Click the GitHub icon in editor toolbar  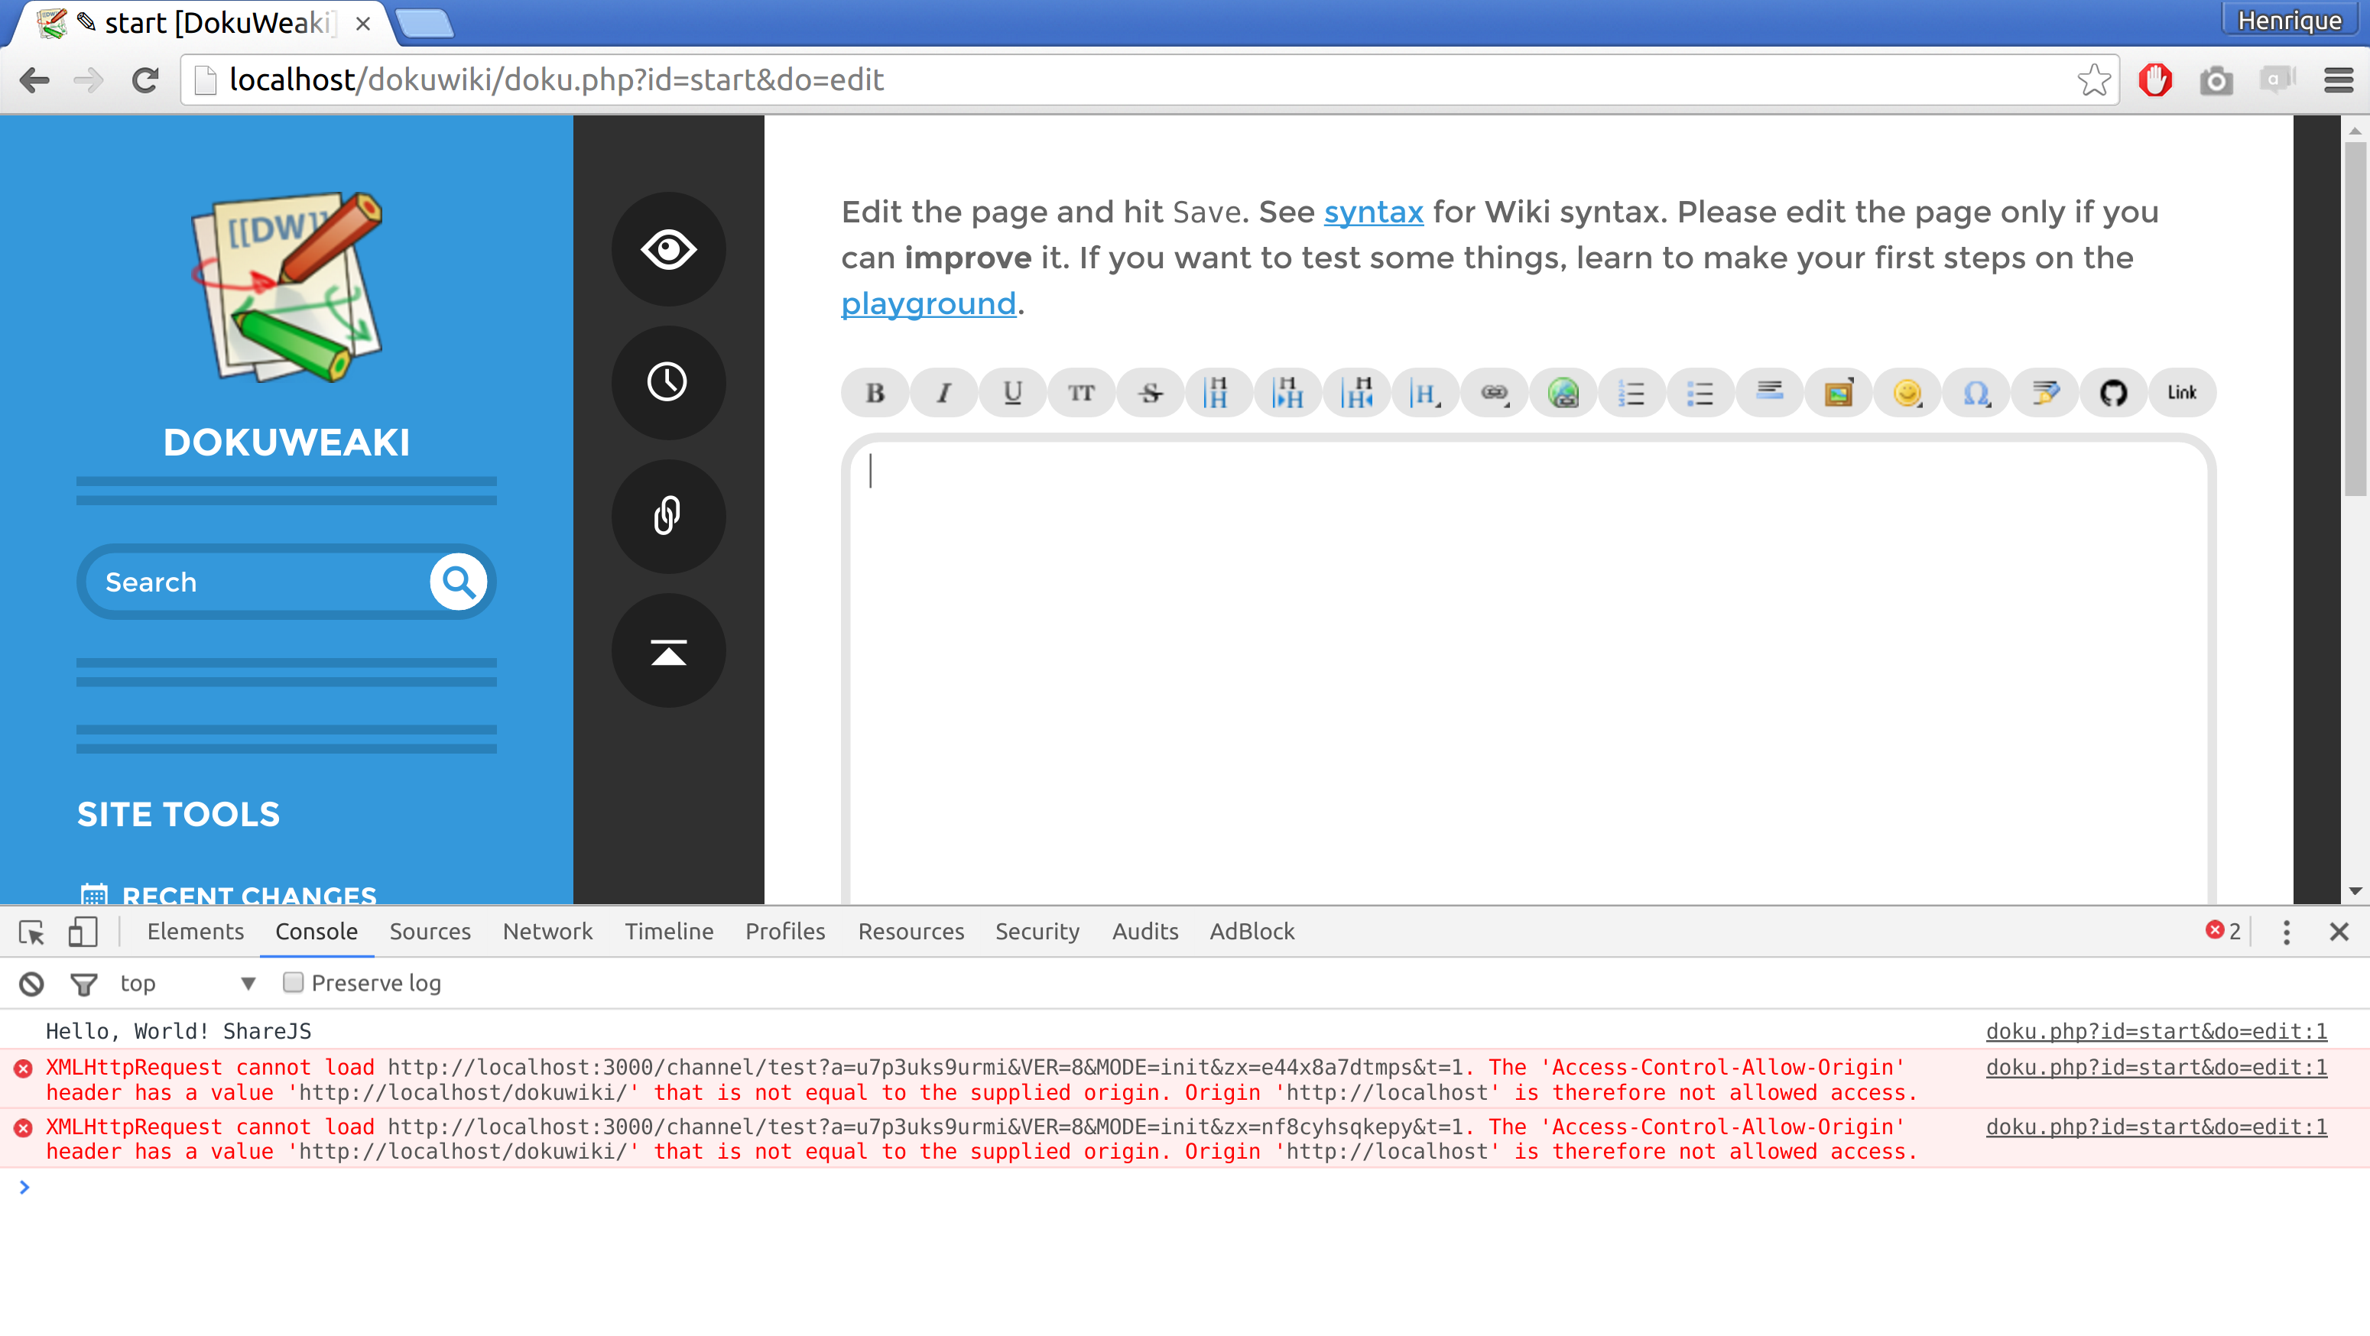pos(2113,394)
